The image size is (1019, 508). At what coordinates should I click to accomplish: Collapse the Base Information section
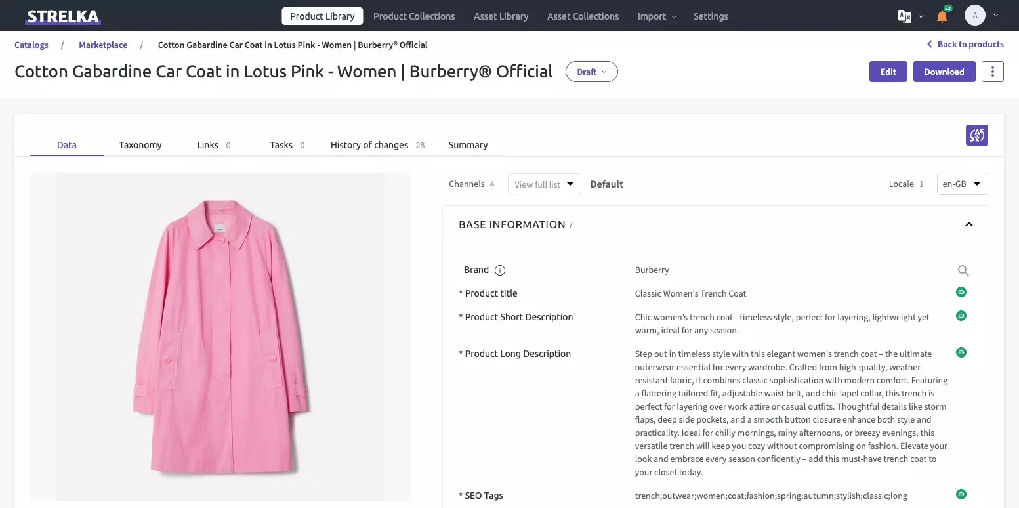pyautogui.click(x=969, y=224)
